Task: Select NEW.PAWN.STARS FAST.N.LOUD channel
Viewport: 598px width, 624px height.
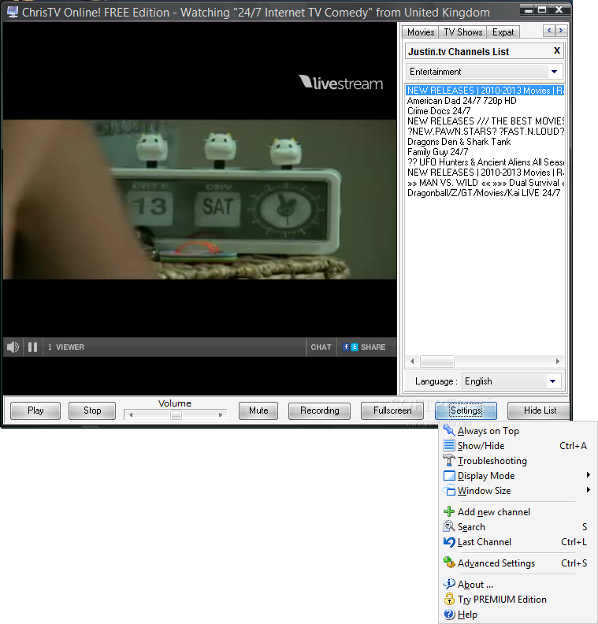Action: (x=485, y=132)
